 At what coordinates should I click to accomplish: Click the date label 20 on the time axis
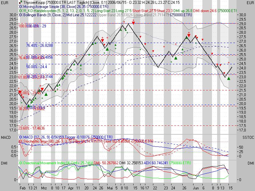click(x=86, y=188)
